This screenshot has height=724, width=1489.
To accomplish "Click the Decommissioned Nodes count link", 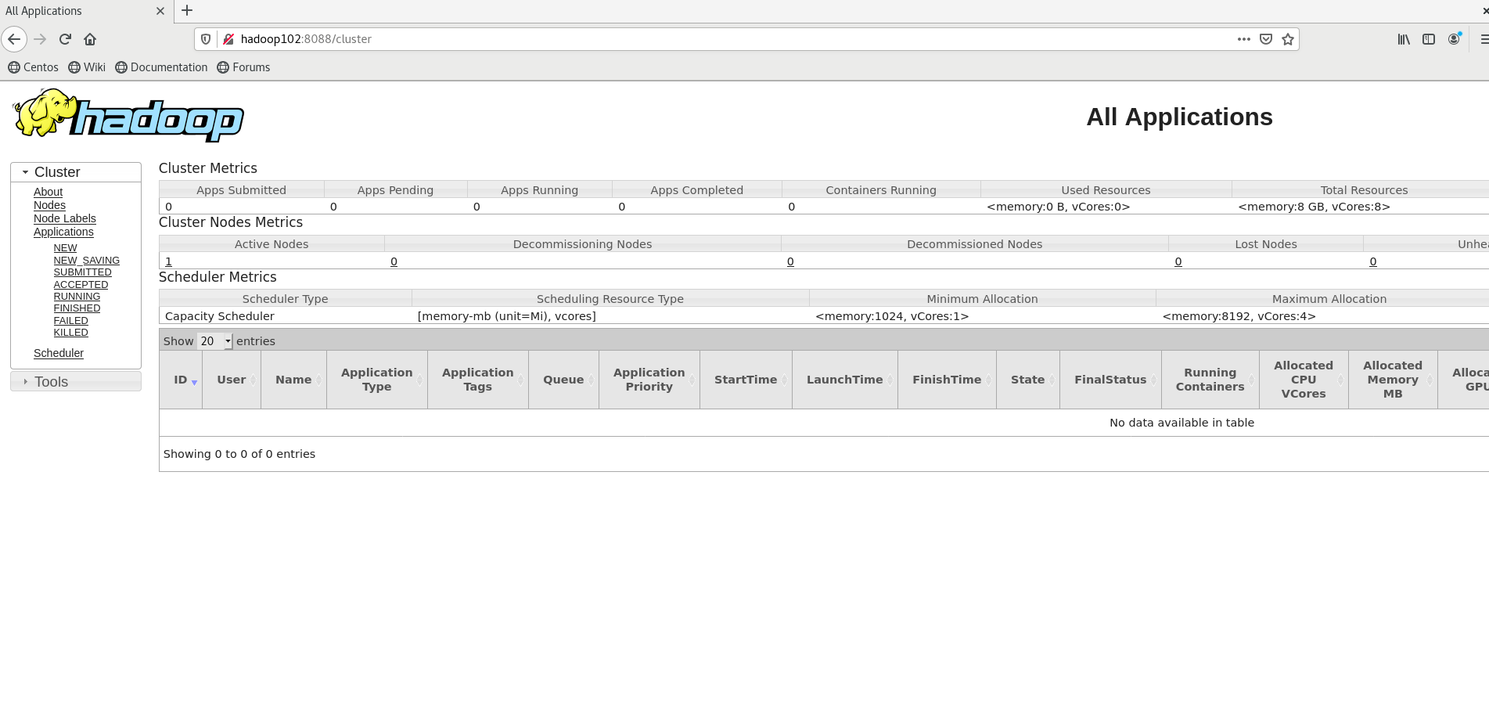I will click(790, 261).
